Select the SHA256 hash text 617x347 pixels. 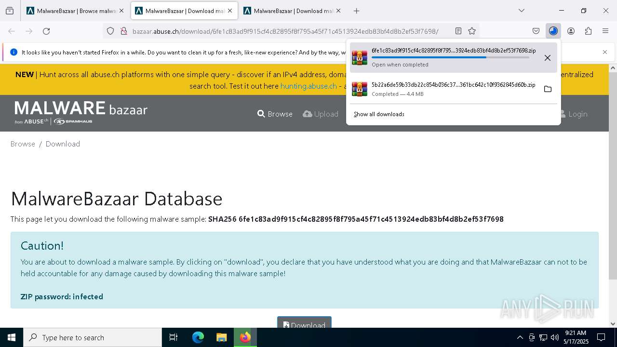coord(356,219)
